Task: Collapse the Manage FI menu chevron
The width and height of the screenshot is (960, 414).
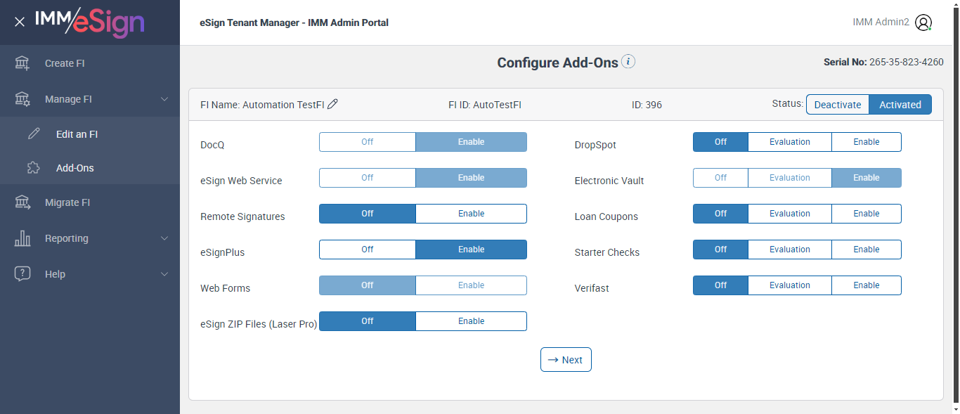Action: (x=164, y=99)
